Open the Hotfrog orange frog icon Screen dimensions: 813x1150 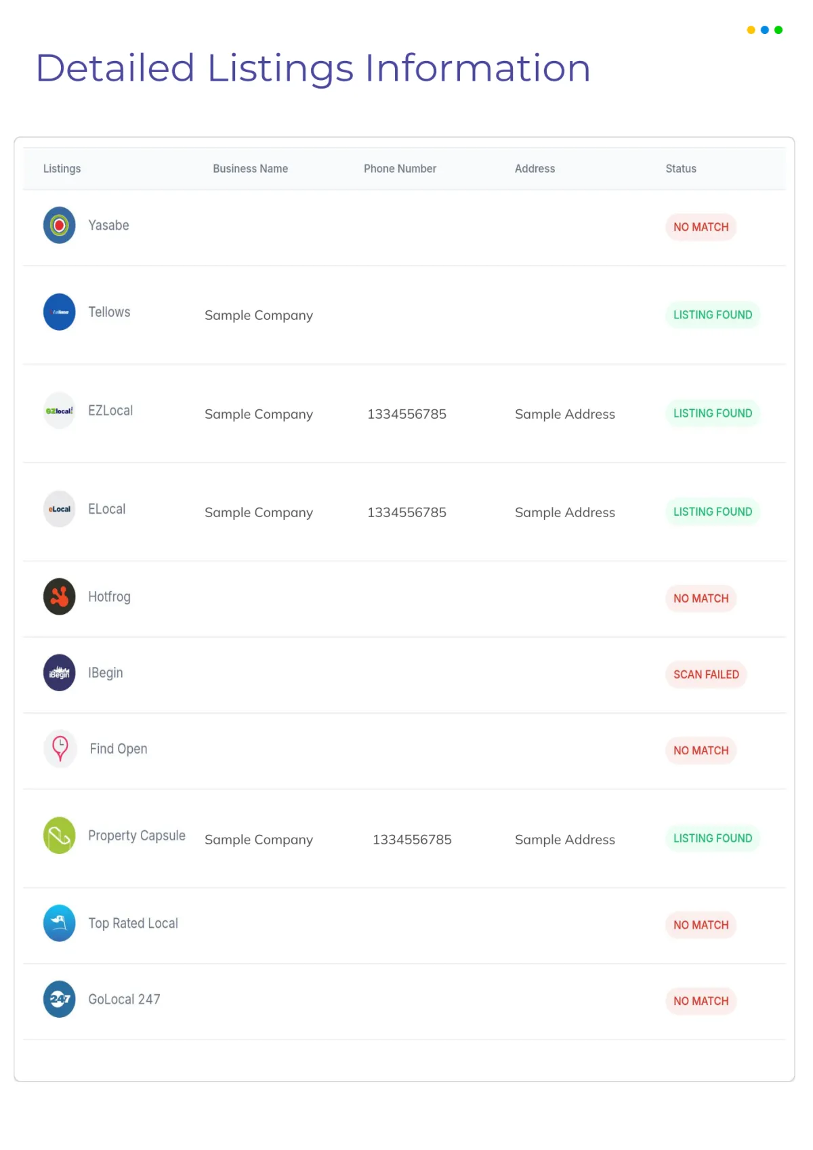coord(60,596)
